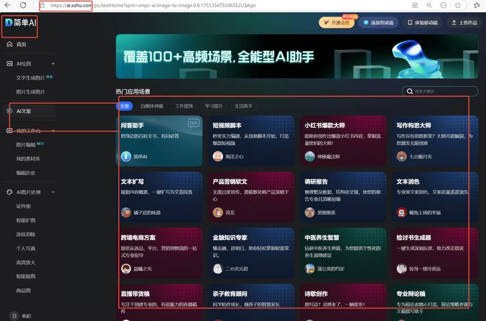The width and height of the screenshot is (486, 321).
Task: Open 个人写真 tool in the sidebar
Action: click(26, 248)
